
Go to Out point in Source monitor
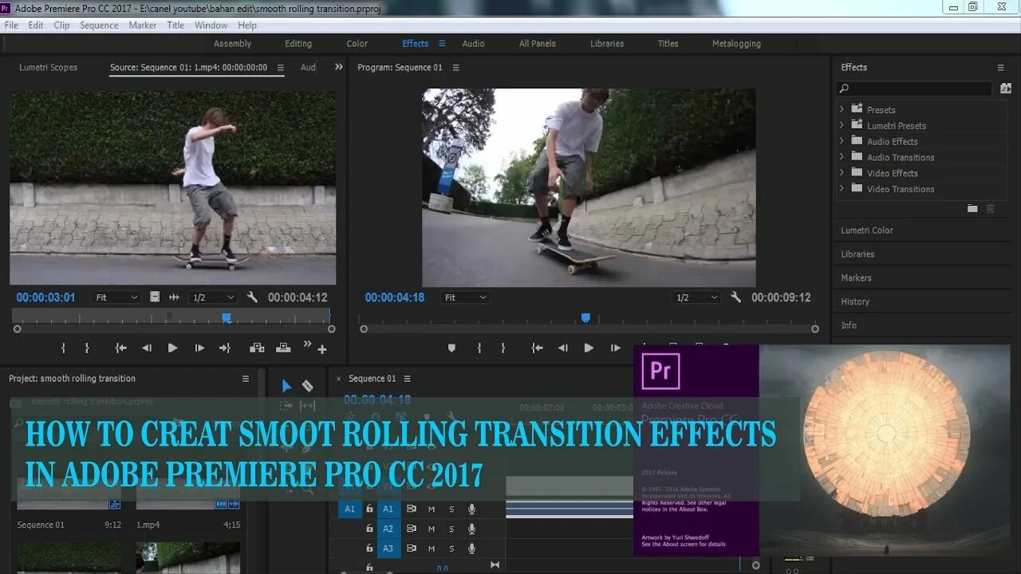(225, 348)
